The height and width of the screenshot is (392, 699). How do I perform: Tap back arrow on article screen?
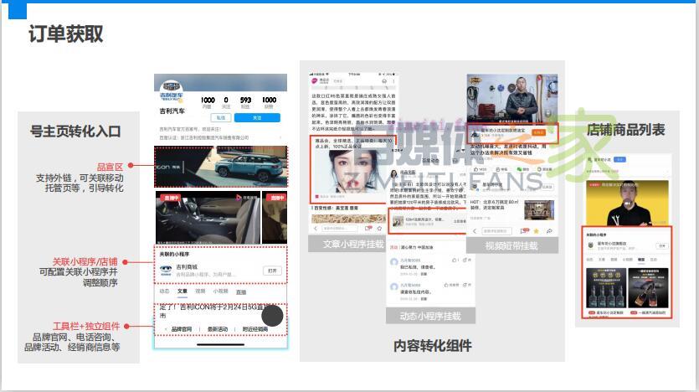pos(315,229)
